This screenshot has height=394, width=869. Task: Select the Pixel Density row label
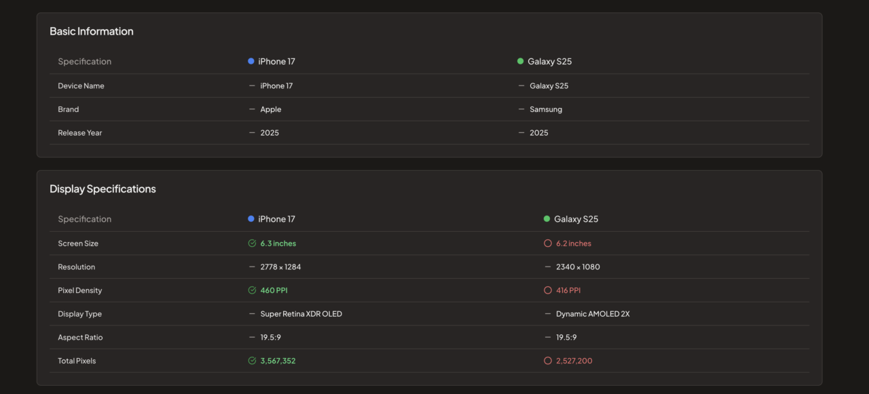tap(79, 290)
